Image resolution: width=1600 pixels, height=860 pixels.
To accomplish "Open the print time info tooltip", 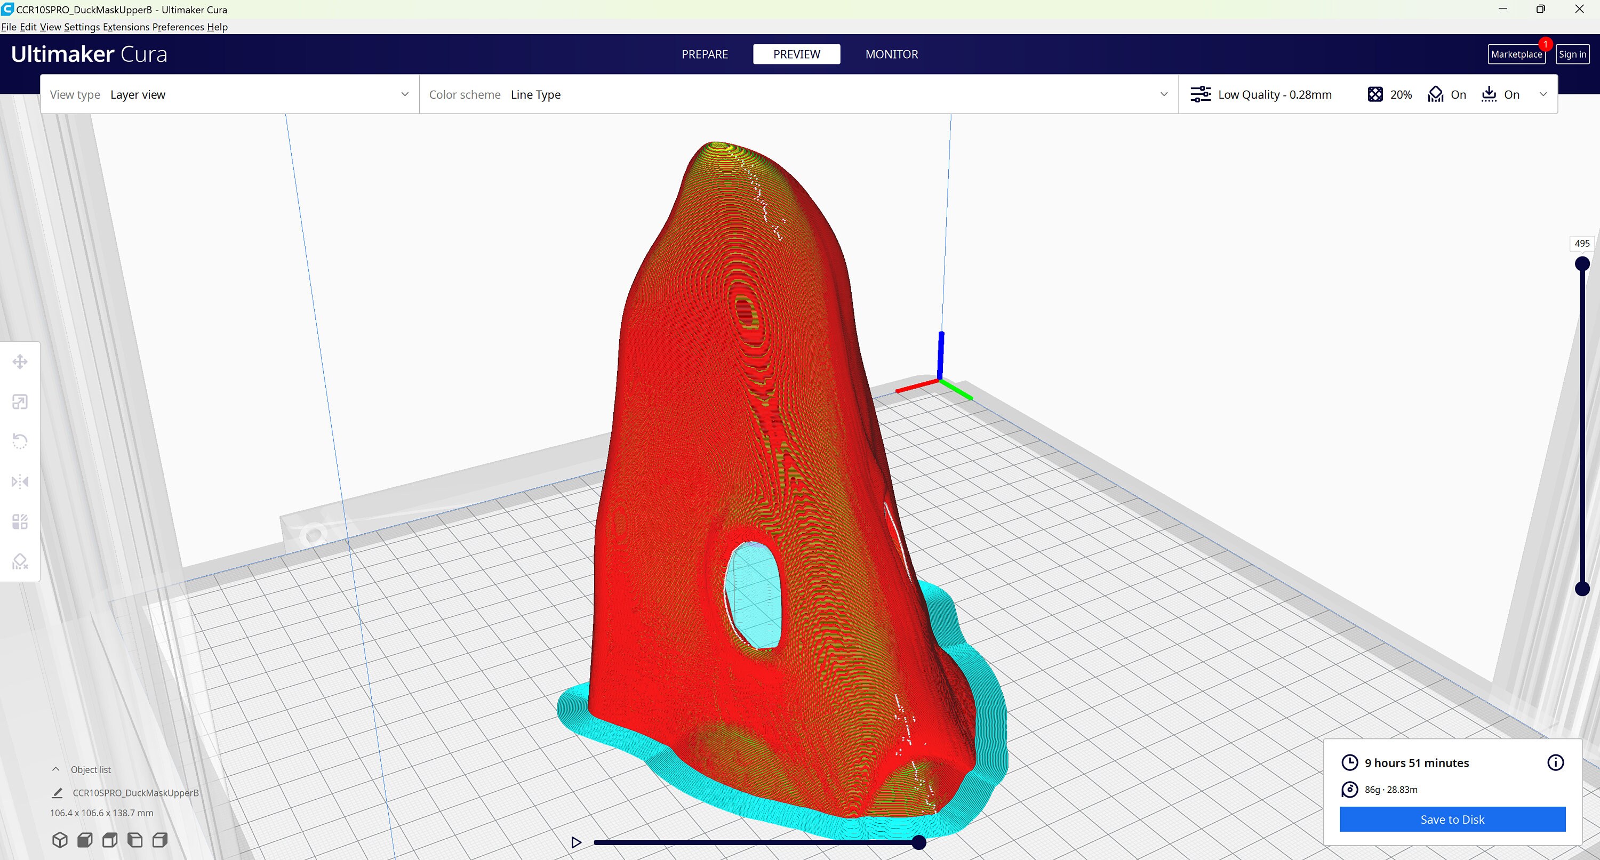I will pos(1555,763).
